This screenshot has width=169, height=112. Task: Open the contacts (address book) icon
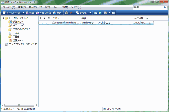pos(95,13)
